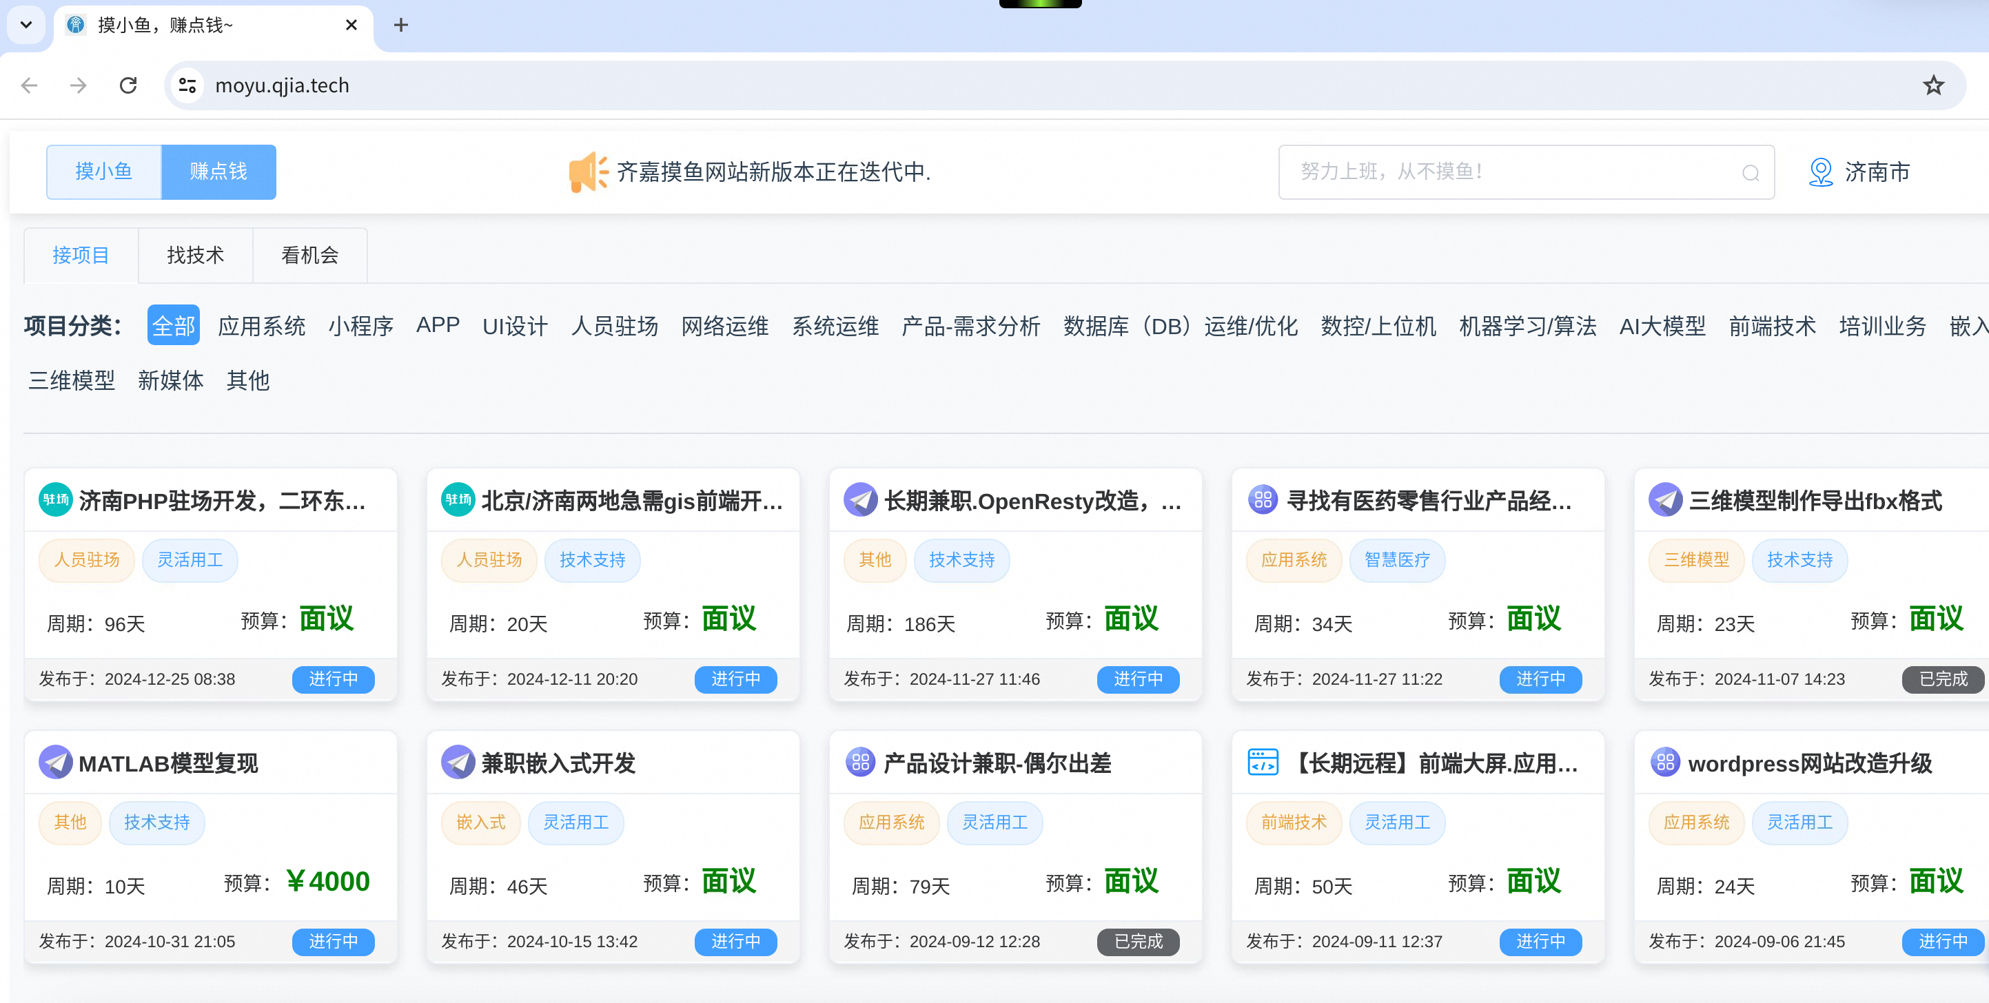Open the wordpress网站改造升级 project title
The height and width of the screenshot is (1003, 1989).
[x=1809, y=763]
